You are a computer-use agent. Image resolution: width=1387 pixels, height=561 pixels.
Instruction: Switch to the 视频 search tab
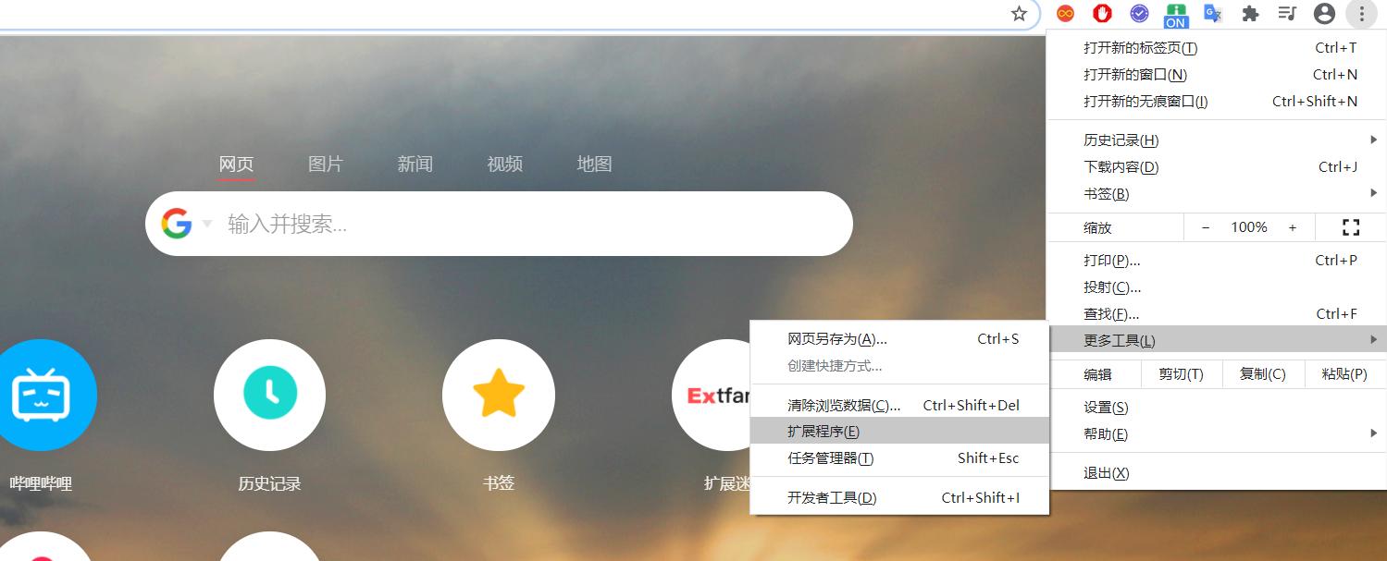[505, 165]
